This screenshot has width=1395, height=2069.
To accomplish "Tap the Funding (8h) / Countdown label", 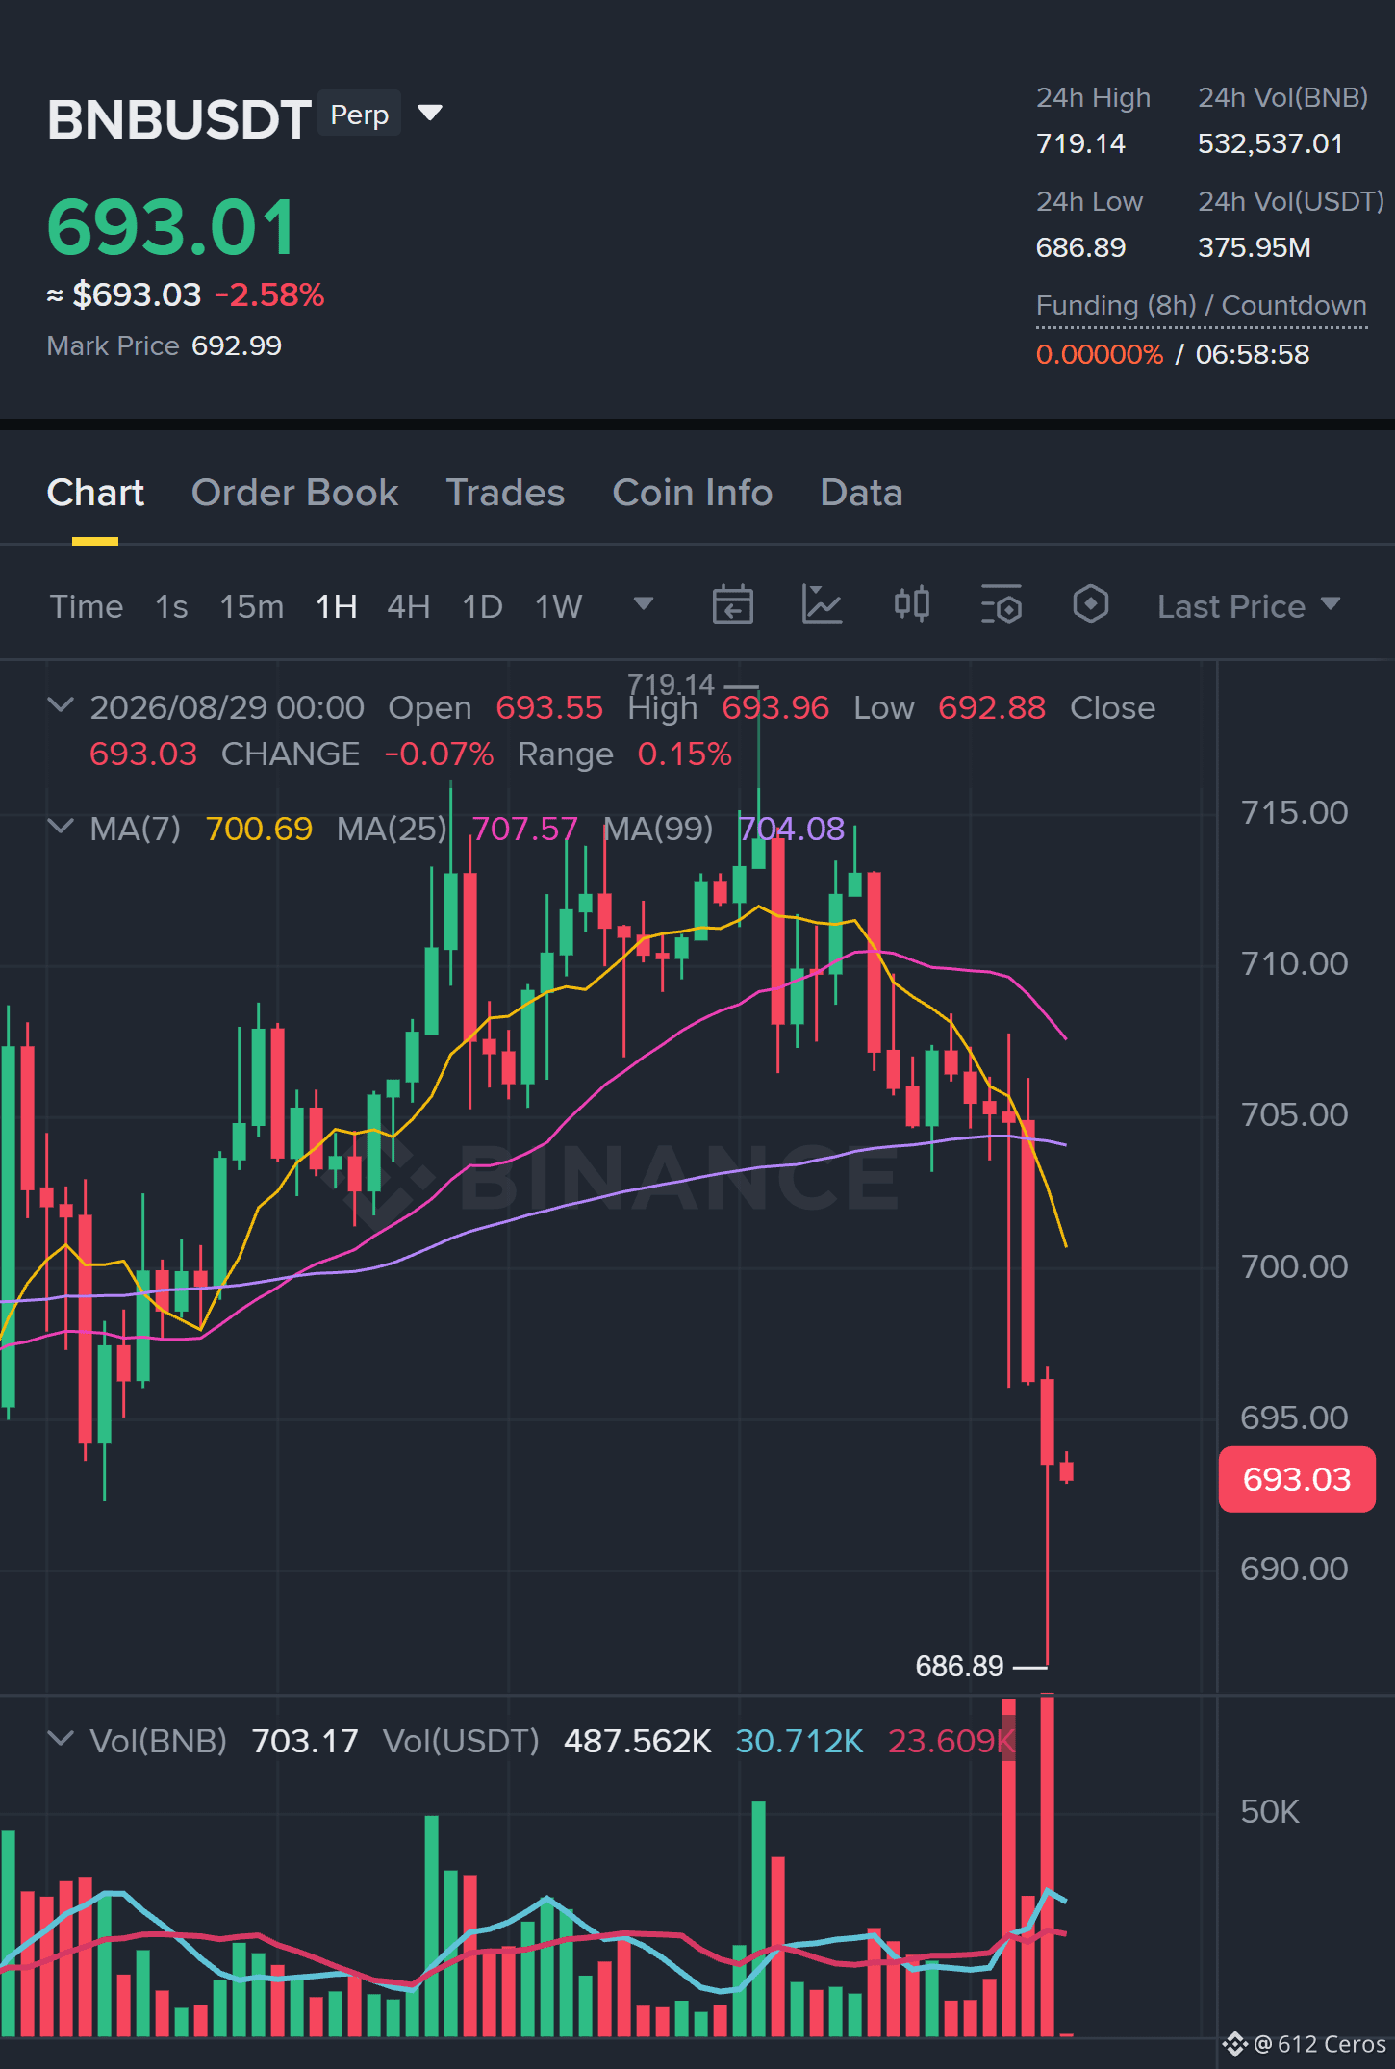I will coord(1202,305).
